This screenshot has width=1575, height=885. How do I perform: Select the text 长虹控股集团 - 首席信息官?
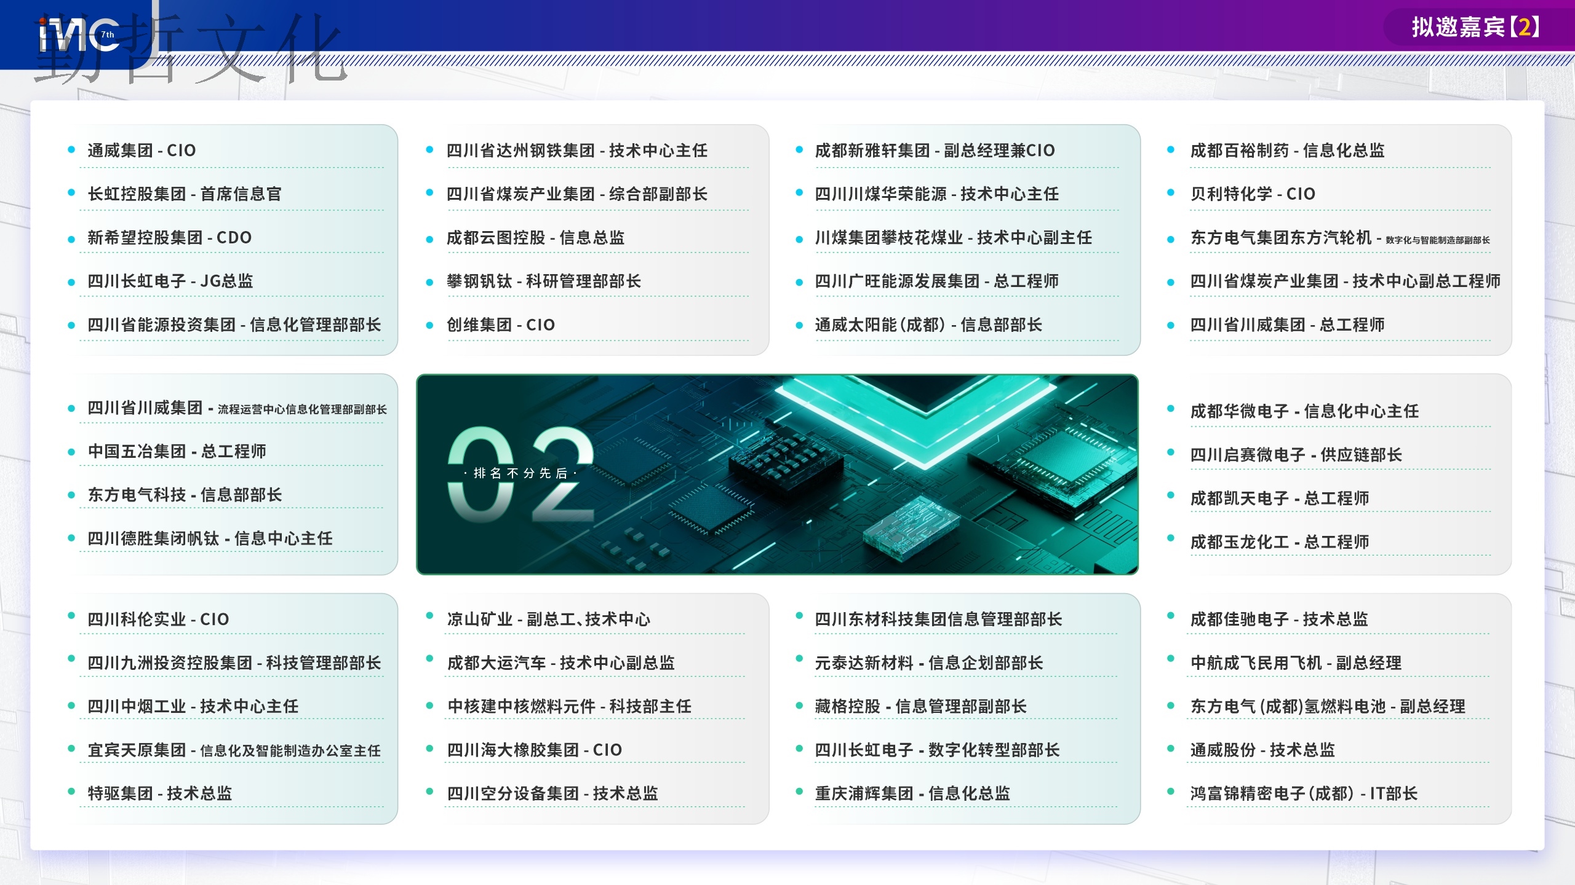click(x=185, y=194)
